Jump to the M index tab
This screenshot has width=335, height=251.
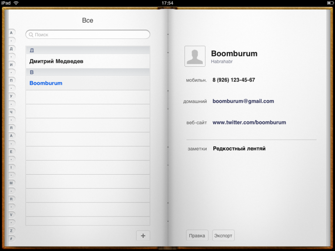click(11, 183)
